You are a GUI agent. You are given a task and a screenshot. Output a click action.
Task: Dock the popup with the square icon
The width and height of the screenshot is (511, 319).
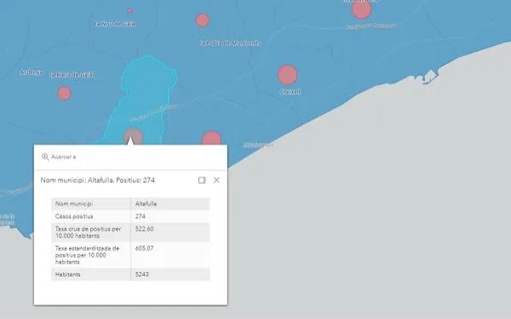[x=202, y=180]
